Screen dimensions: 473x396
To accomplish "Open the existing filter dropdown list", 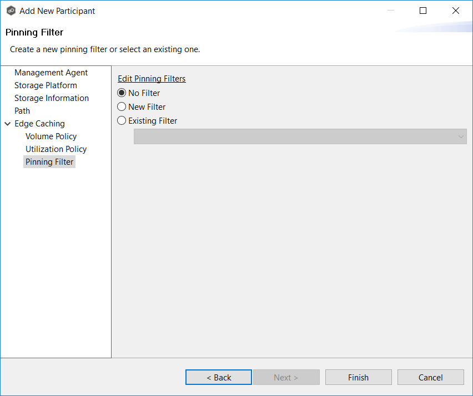I will point(300,136).
